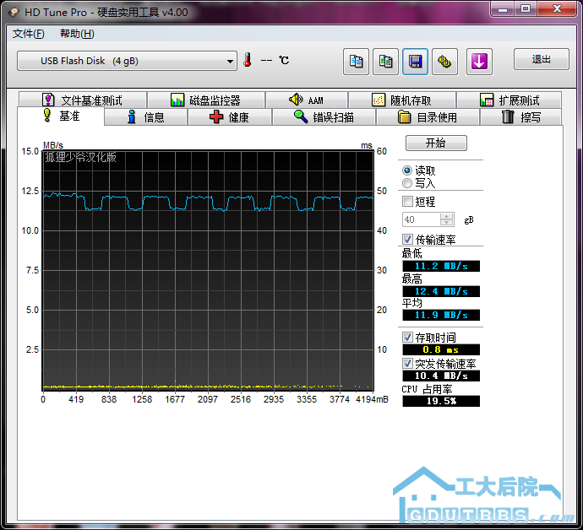Enable the 短程 short stroke checkbox
Image resolution: width=583 pixels, height=530 pixels.
tap(407, 202)
